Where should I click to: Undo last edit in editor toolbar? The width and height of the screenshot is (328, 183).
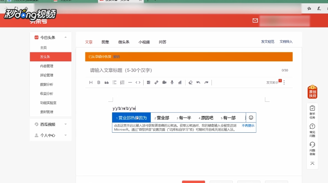tap(198, 82)
